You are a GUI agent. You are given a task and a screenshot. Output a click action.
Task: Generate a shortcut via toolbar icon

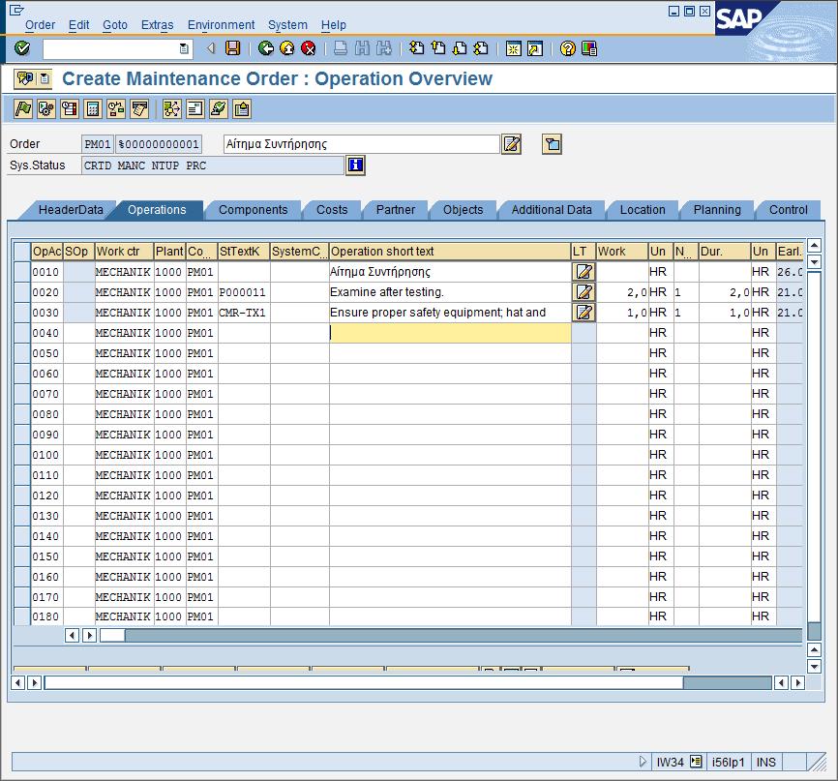tap(535, 48)
